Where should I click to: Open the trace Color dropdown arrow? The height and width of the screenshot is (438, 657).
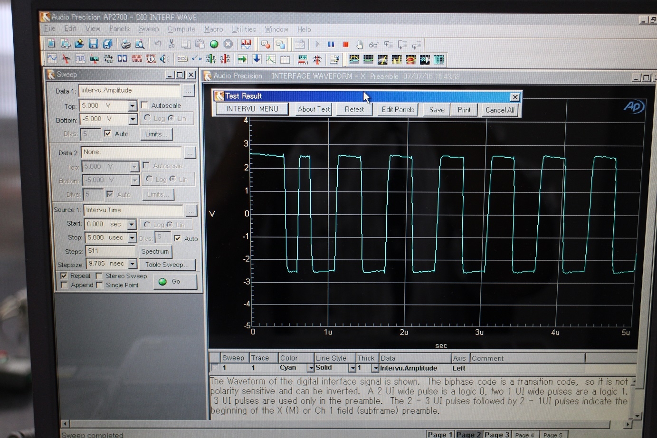coord(311,368)
